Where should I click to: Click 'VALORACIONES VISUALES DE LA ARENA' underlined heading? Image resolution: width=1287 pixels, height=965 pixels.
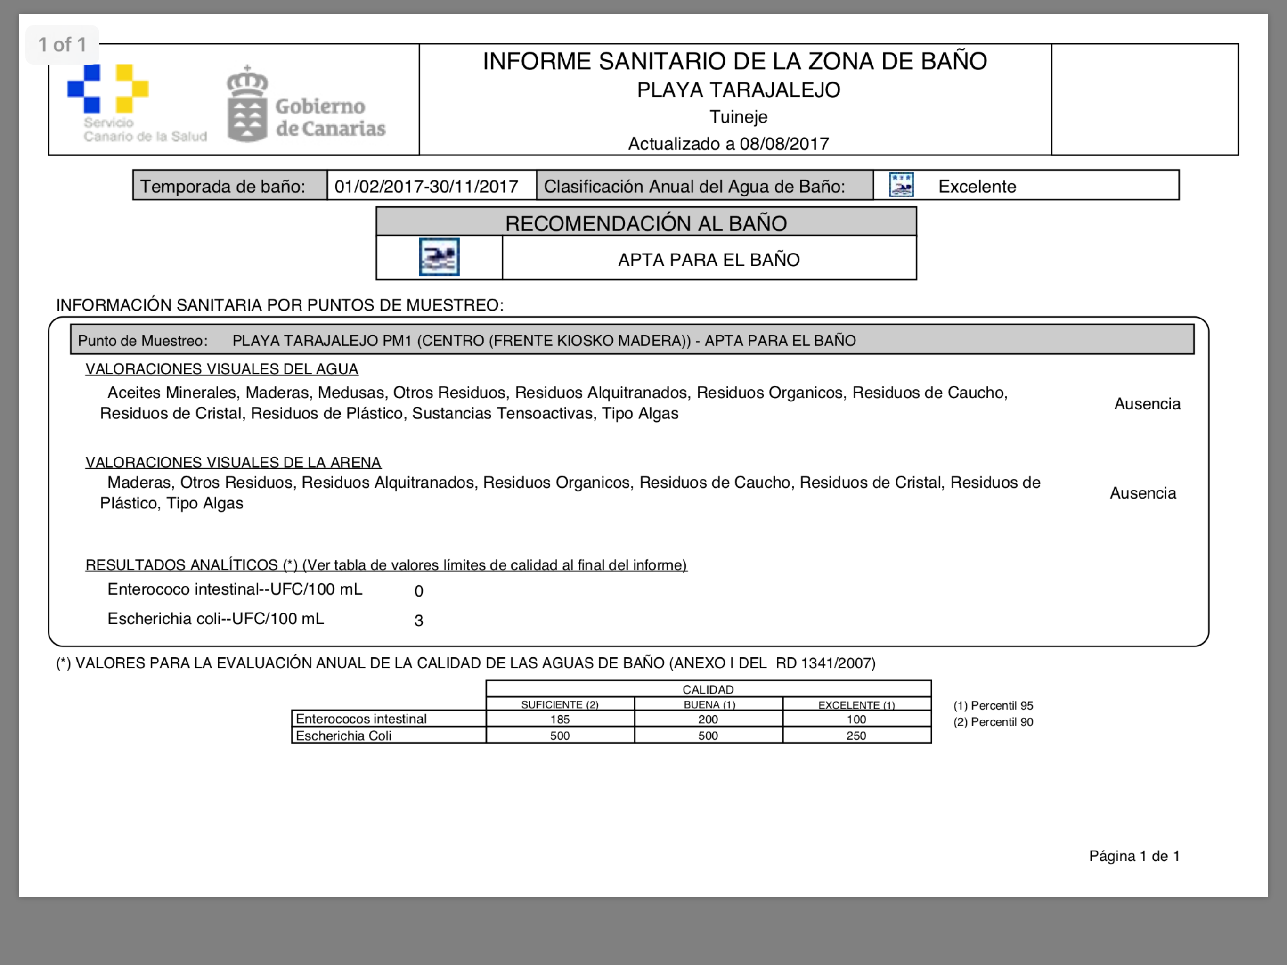[233, 462]
